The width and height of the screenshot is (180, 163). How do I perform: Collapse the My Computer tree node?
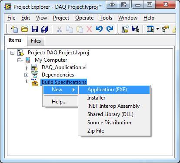coord(19,60)
